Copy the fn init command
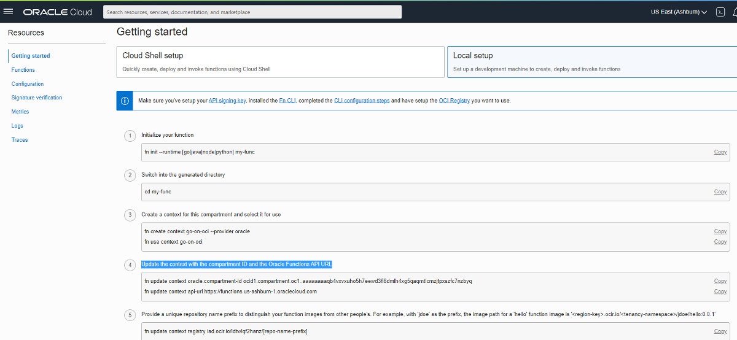The image size is (737, 340). pyautogui.click(x=720, y=152)
